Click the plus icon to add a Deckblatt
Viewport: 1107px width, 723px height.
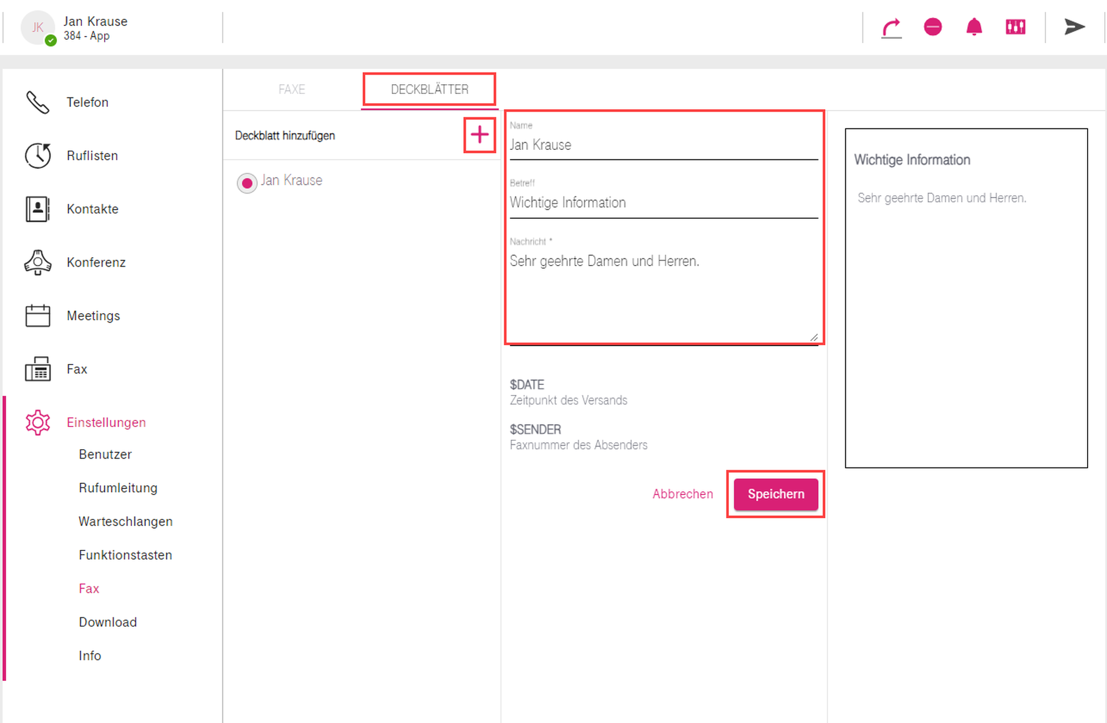click(x=479, y=135)
